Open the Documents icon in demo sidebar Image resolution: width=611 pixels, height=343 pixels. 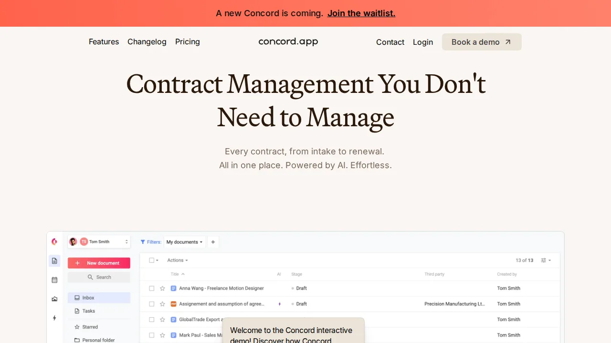click(x=54, y=261)
